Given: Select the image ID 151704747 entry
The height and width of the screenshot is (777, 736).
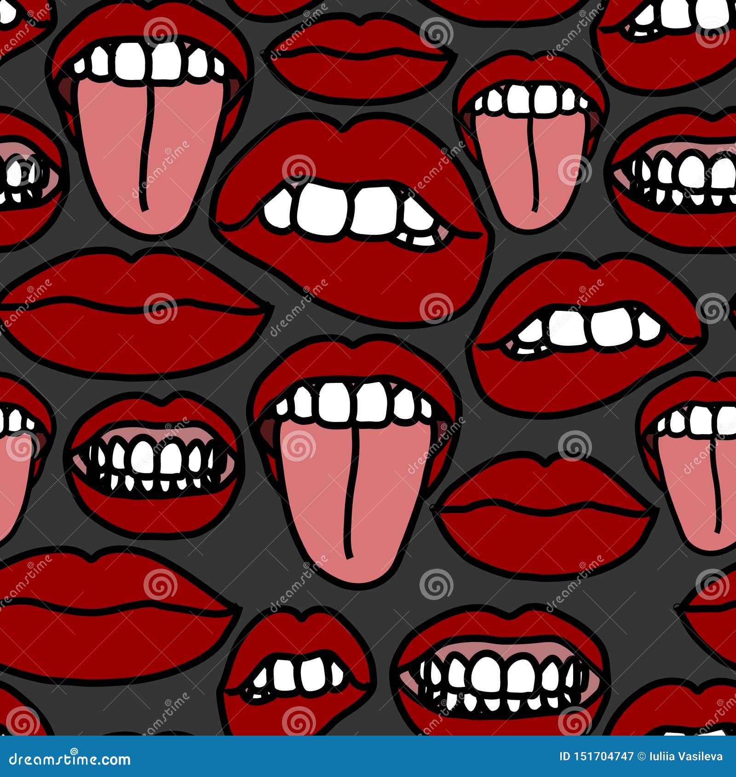Looking at the screenshot, I should click(x=596, y=756).
